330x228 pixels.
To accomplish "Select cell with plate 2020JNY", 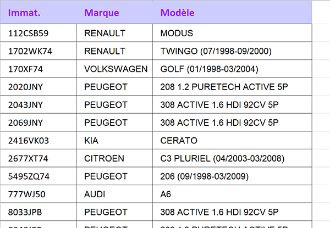I will click(x=38, y=87).
